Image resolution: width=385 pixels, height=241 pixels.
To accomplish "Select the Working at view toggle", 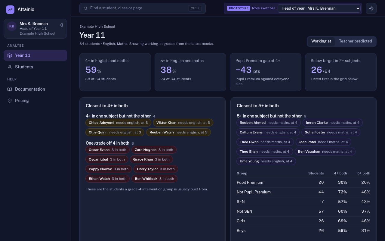I will coord(321,41).
